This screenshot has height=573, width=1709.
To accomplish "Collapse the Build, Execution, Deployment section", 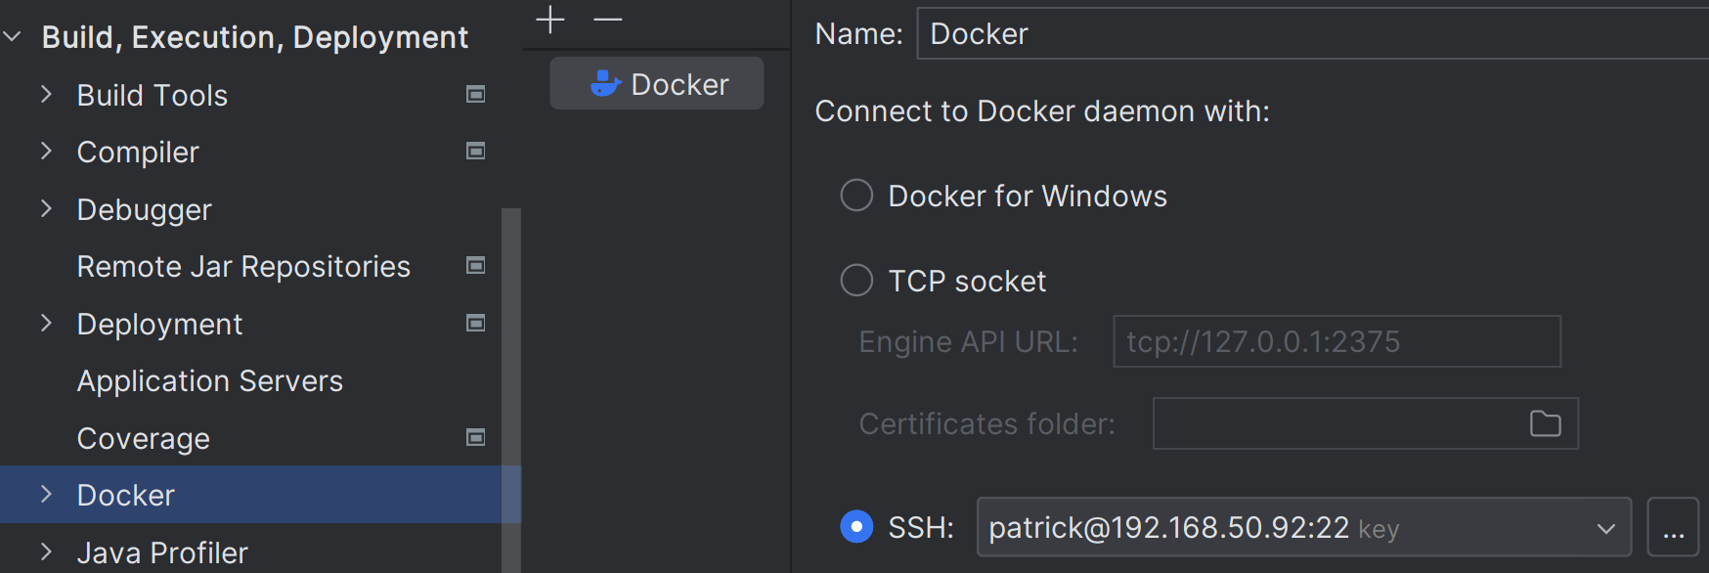I will [x=13, y=37].
